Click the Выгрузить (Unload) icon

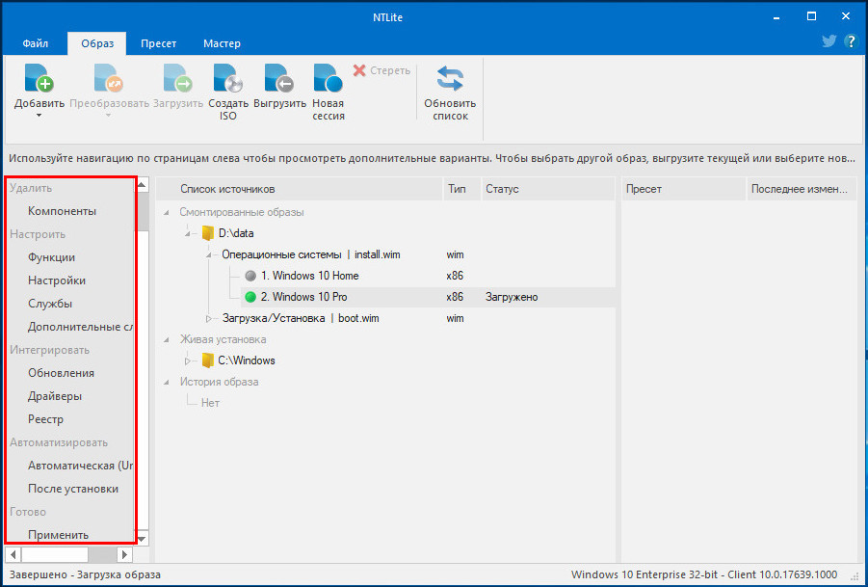[x=279, y=78]
